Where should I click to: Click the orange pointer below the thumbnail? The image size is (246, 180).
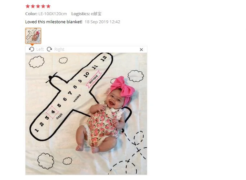pyautogui.click(x=32, y=45)
